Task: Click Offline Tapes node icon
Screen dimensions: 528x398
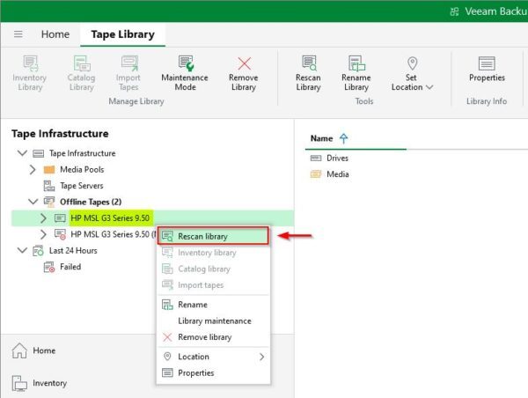Action: tap(49, 202)
